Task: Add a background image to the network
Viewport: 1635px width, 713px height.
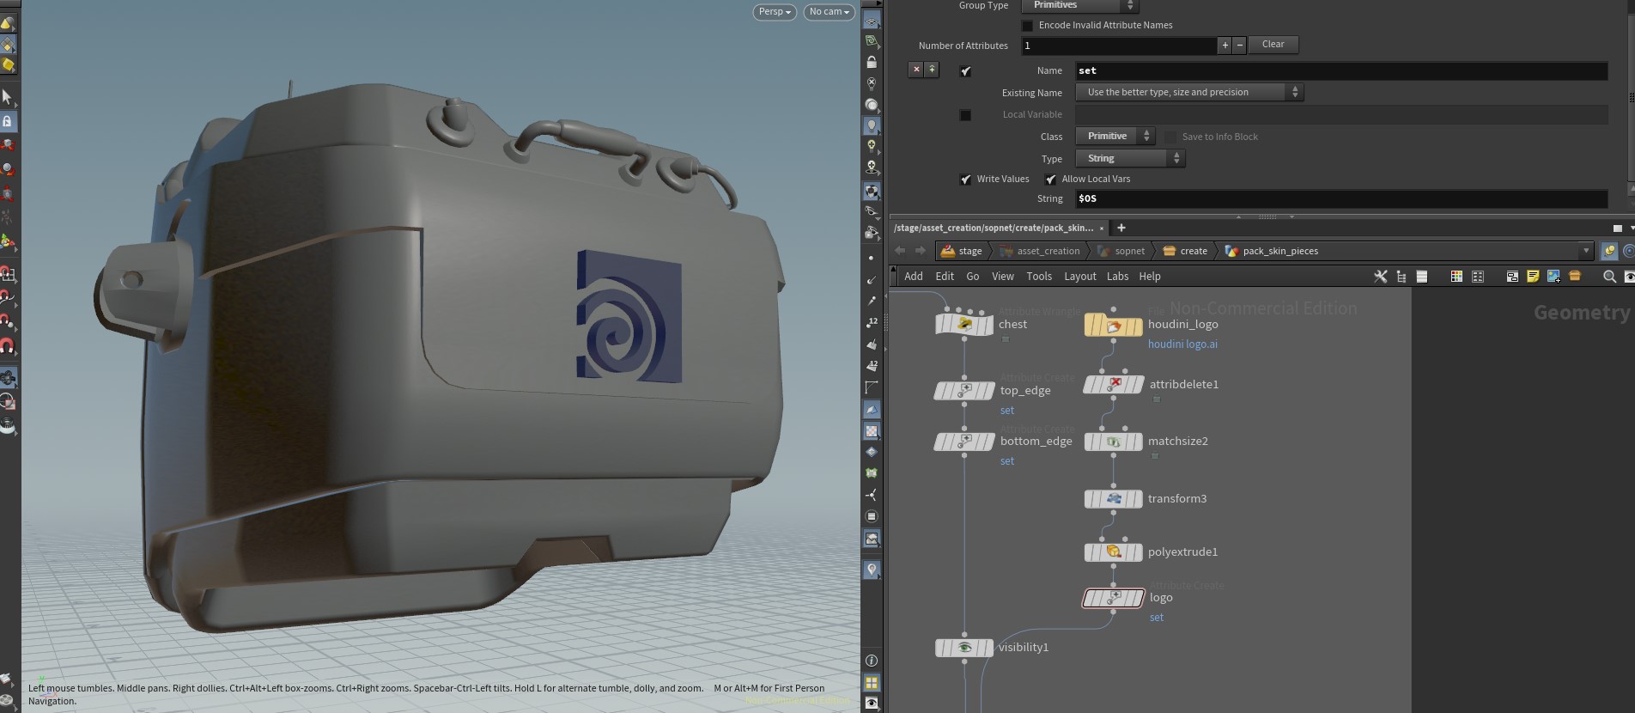Action: [1553, 277]
